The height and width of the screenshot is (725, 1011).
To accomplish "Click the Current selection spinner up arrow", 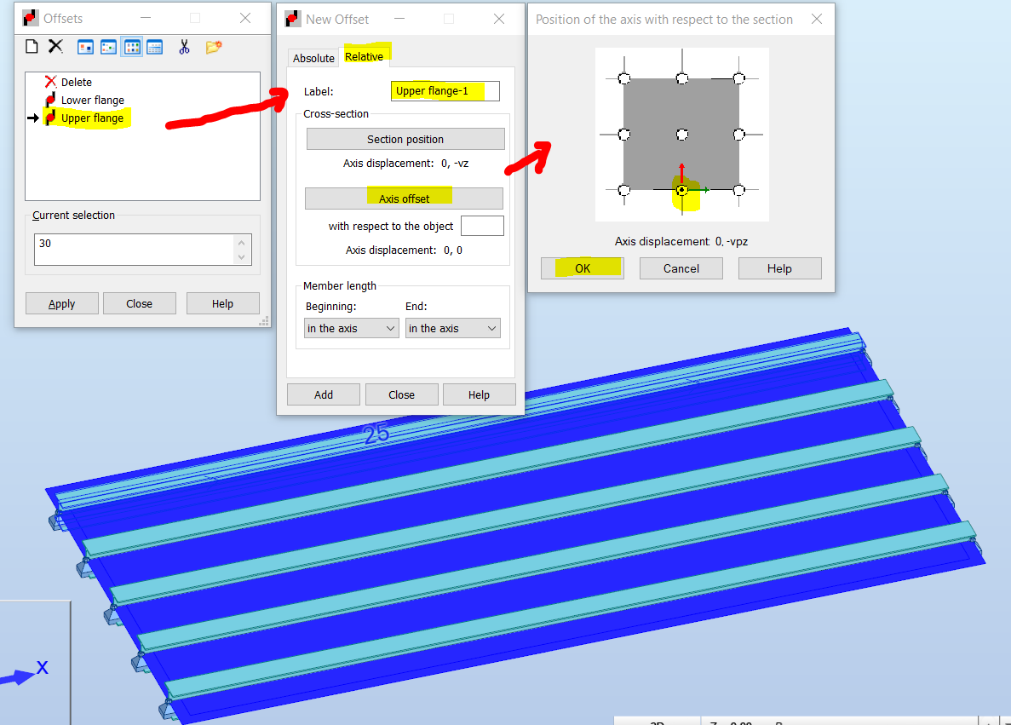I will coord(242,241).
